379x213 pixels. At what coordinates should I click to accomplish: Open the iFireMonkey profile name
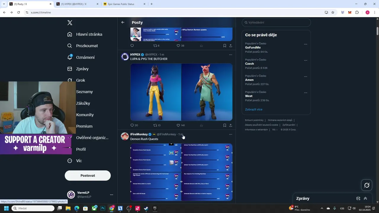coord(139,134)
